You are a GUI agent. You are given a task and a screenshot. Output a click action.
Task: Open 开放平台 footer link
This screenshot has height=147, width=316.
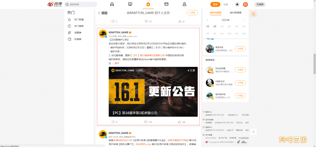(239, 123)
